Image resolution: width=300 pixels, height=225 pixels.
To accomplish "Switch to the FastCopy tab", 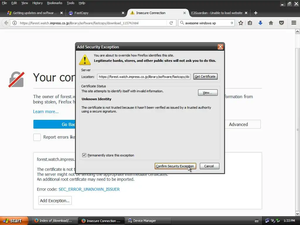I will [x=96, y=13].
